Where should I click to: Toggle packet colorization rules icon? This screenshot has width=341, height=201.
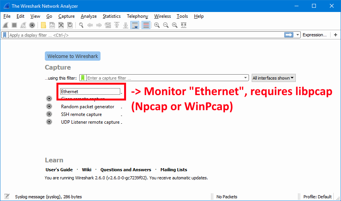click(146, 25)
